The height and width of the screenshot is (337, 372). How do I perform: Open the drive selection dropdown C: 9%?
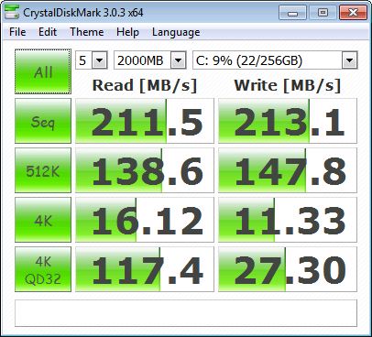point(275,60)
